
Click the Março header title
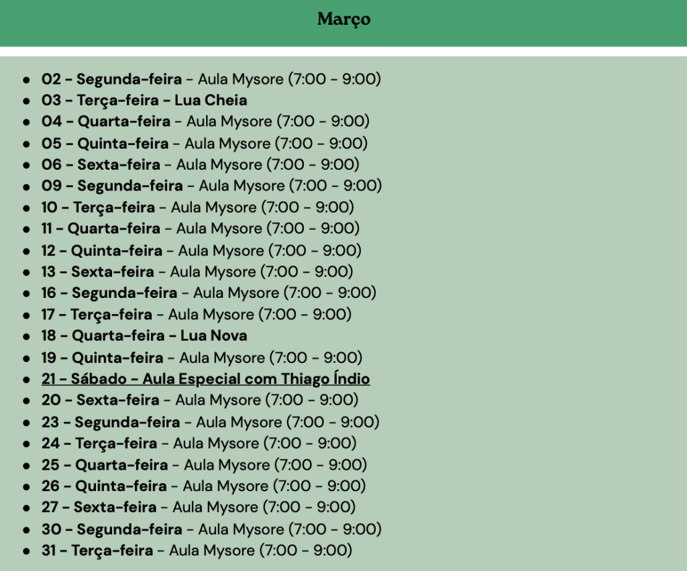[343, 19]
